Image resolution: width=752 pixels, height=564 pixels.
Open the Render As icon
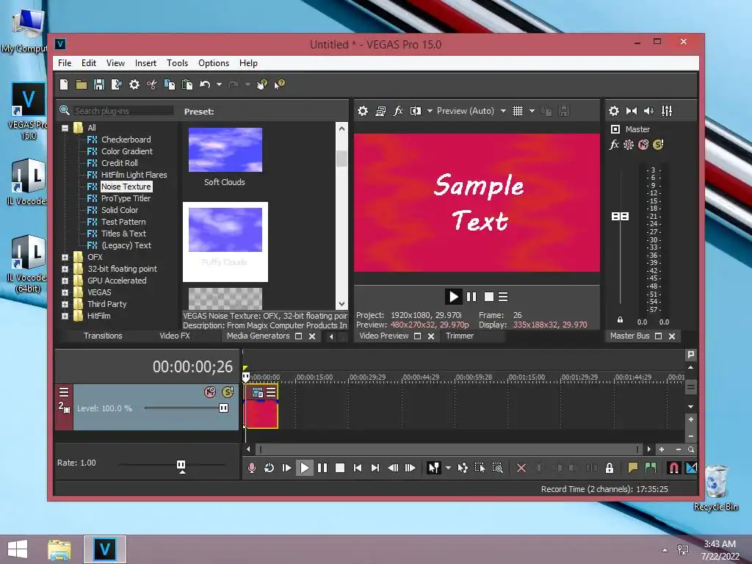pyautogui.click(x=117, y=85)
